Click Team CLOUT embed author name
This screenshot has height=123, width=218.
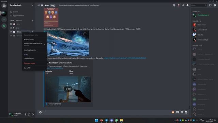(61, 63)
